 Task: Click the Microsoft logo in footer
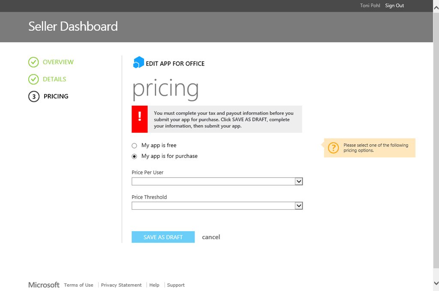(x=44, y=285)
